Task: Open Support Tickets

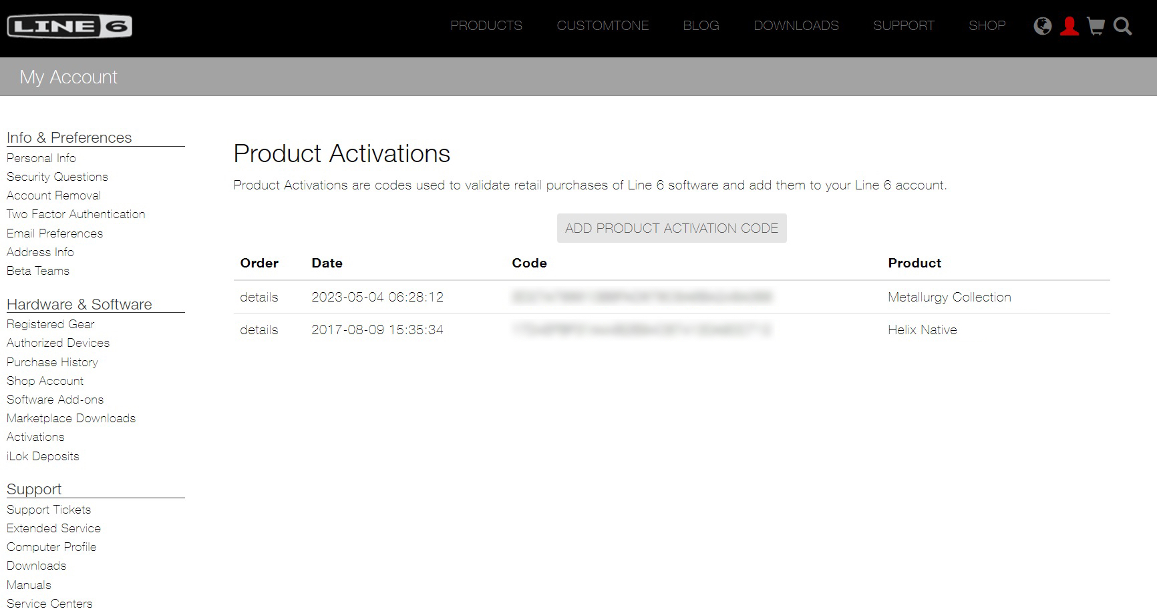Action: 48,509
